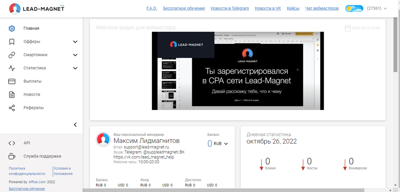This screenshot has height=192, width=400.
Task: Open the F.A.Q. link
Action: (x=152, y=8)
